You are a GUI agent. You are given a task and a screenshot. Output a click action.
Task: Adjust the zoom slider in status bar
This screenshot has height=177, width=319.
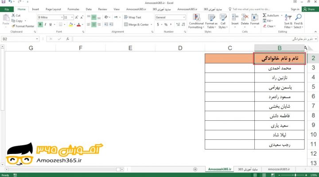click(295, 175)
